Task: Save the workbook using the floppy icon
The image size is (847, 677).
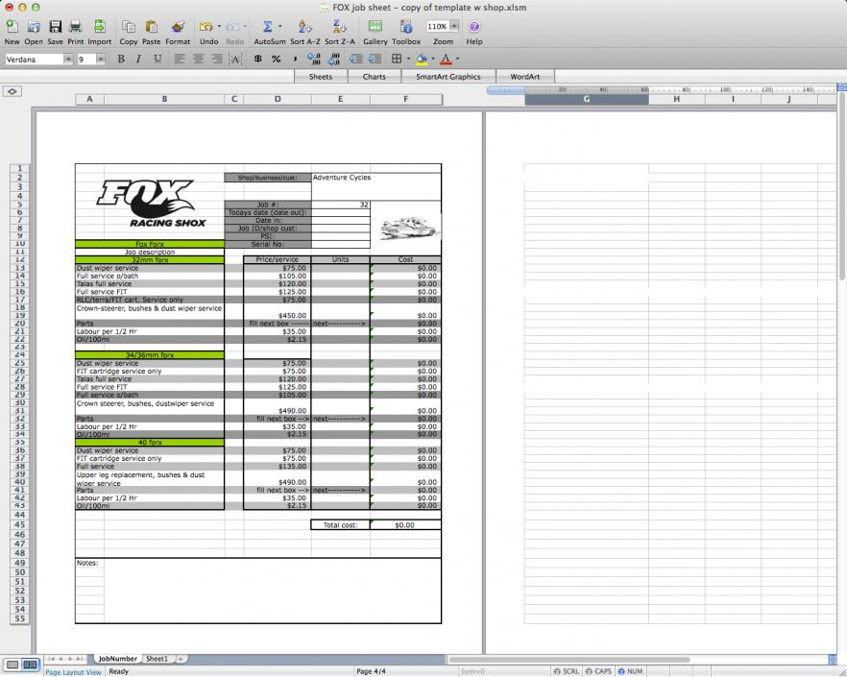Action: click(x=55, y=27)
